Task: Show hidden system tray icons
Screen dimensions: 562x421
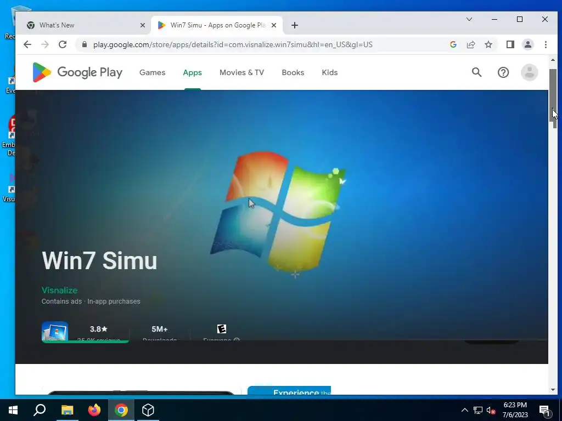Action: [464, 410]
